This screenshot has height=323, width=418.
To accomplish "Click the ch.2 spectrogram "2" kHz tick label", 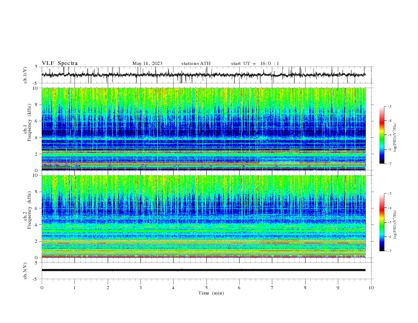I will click(x=36, y=241).
